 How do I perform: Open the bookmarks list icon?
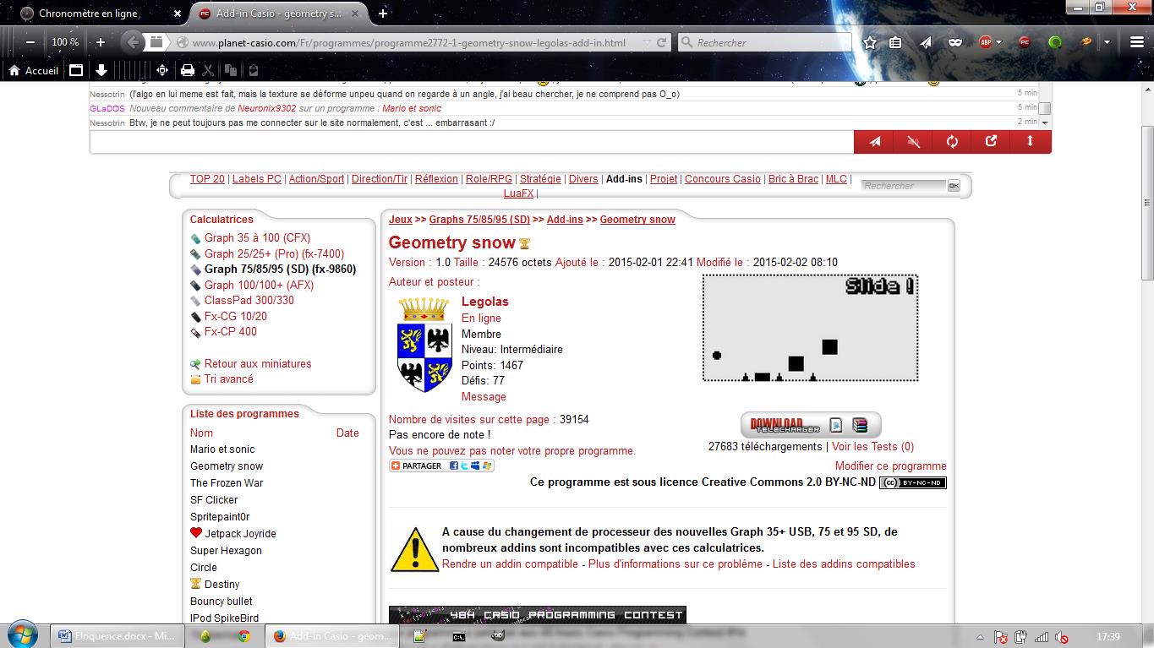(x=895, y=42)
